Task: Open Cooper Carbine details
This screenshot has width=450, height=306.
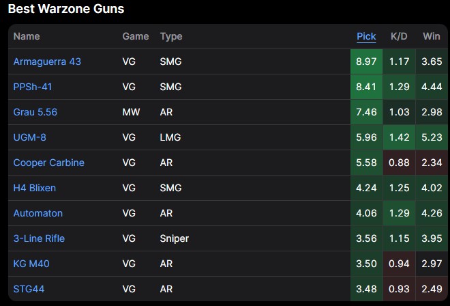Action: click(x=48, y=163)
